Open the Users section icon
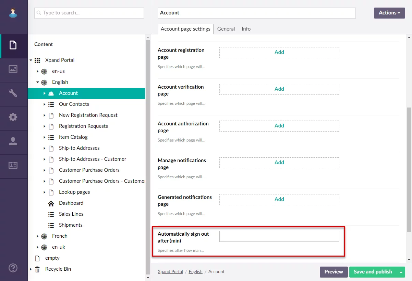The image size is (412, 281). (x=13, y=141)
